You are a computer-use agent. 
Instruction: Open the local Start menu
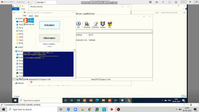[x=3, y=109]
